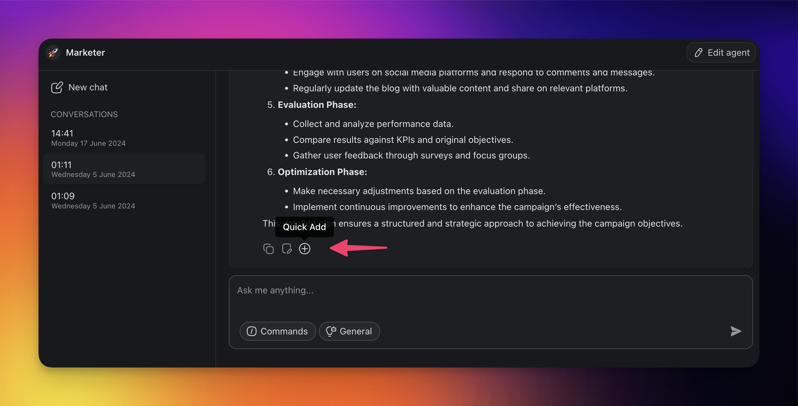
Task: Copy the response with the copy icon
Action: click(268, 248)
